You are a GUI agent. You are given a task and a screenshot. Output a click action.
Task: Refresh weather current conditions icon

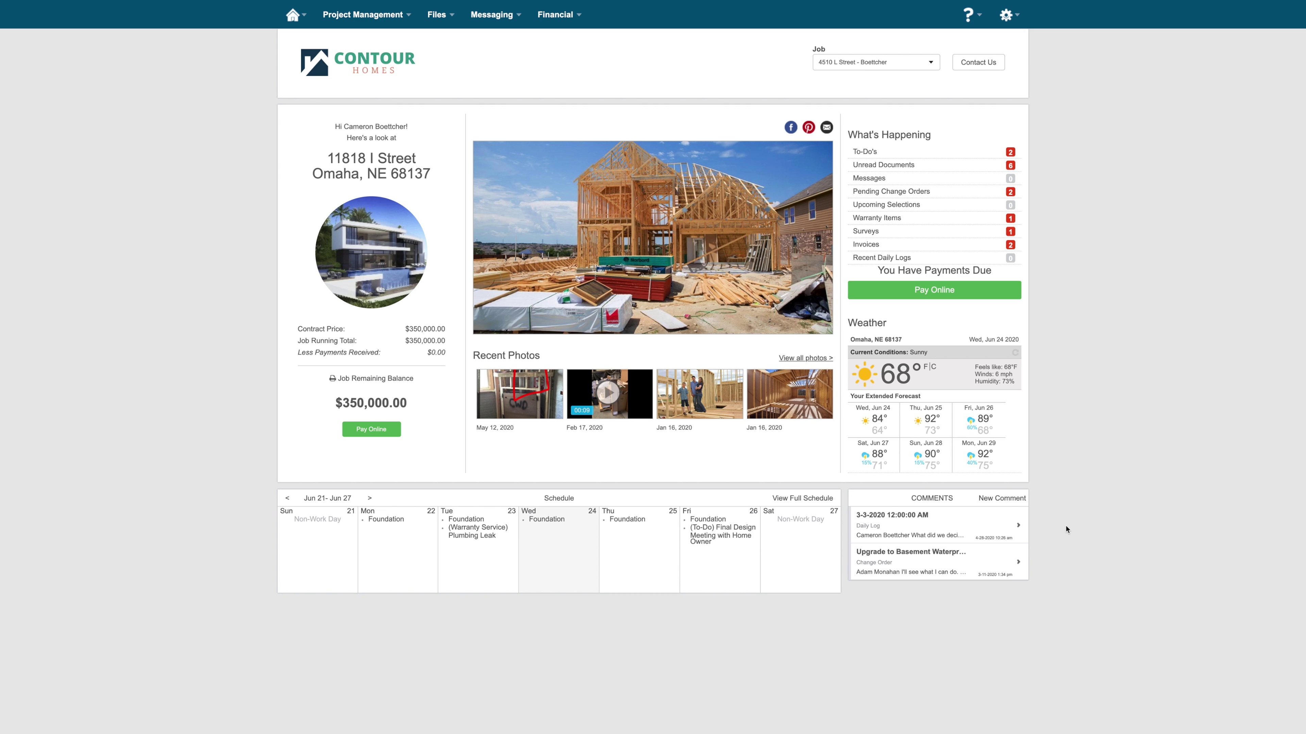point(1015,353)
